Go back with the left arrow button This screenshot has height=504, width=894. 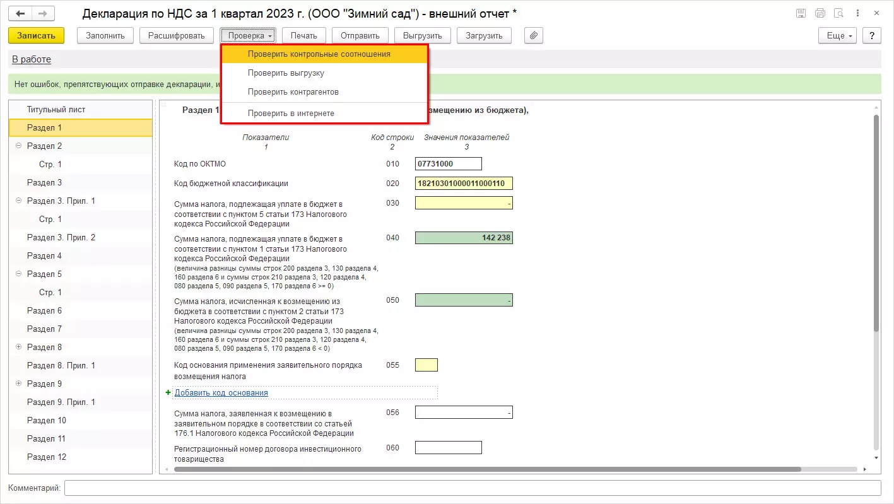(x=20, y=13)
